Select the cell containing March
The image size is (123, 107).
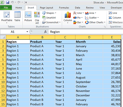tap(89, 55)
